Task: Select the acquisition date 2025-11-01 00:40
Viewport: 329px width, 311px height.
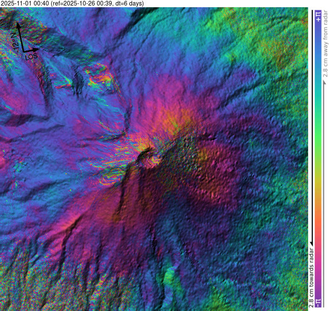Action: click(25, 3)
